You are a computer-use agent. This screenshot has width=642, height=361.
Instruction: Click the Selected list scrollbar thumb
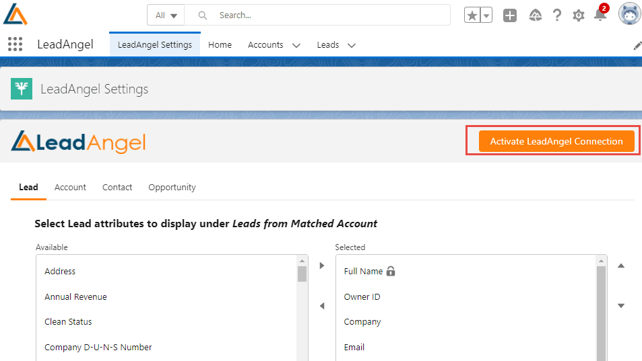[601, 314]
